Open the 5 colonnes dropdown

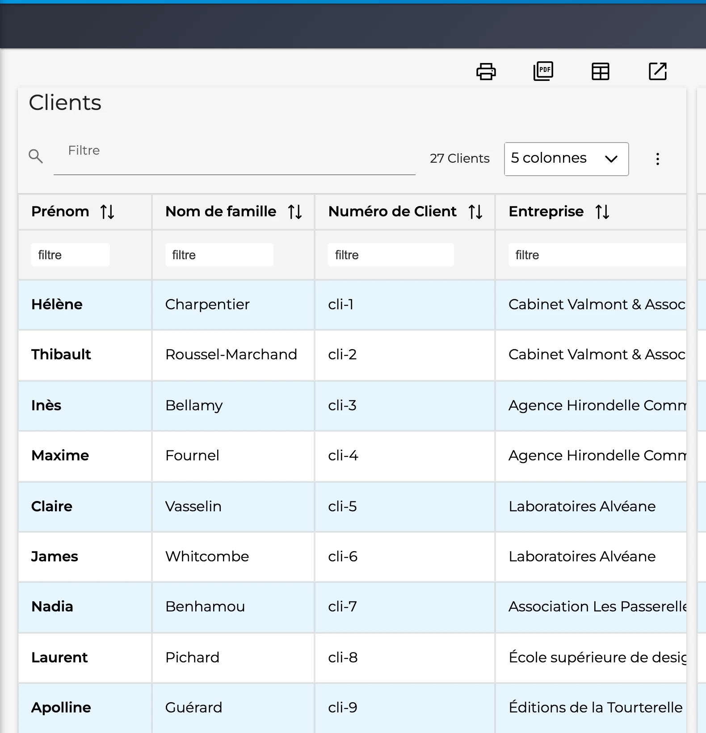[x=566, y=159]
